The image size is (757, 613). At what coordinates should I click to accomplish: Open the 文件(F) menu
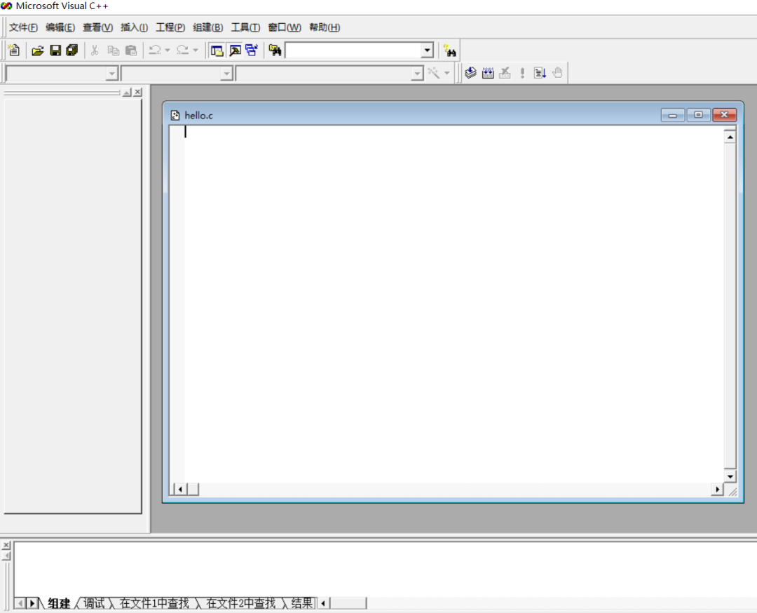tap(23, 27)
